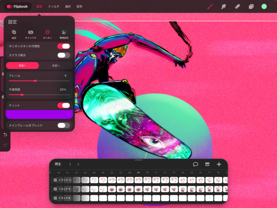The image size is (277, 208).
Task: Select the brush tool in top toolbar
Action: pos(210,6)
